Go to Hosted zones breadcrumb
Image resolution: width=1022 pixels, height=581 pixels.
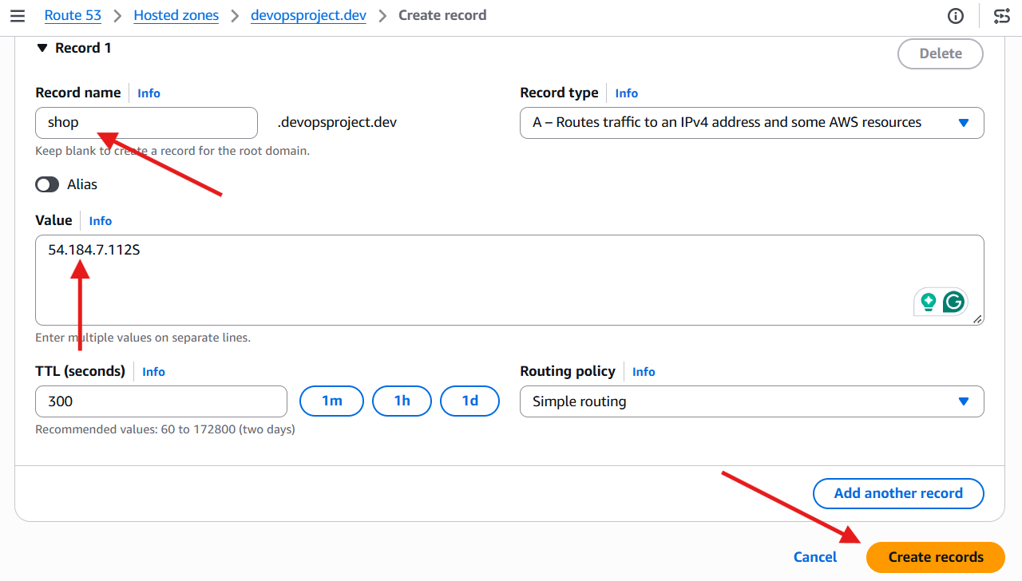click(x=176, y=15)
